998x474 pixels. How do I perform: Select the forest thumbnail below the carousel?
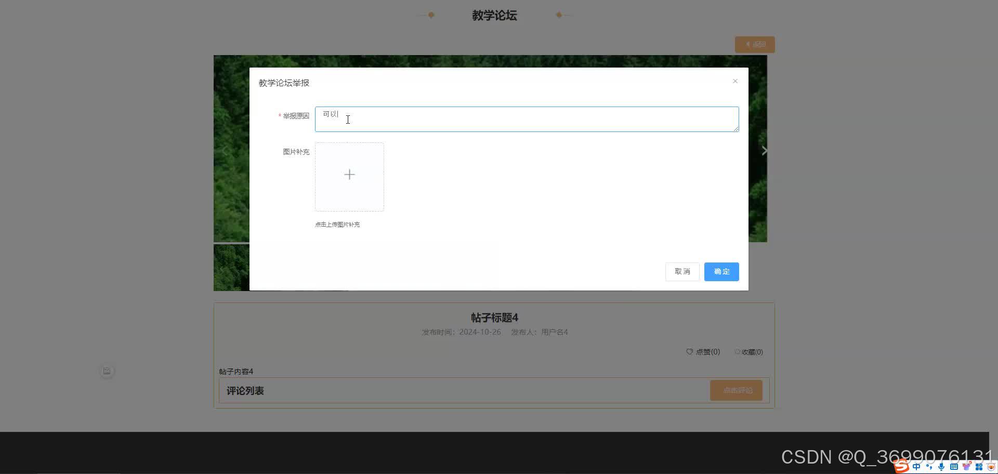[231, 268]
